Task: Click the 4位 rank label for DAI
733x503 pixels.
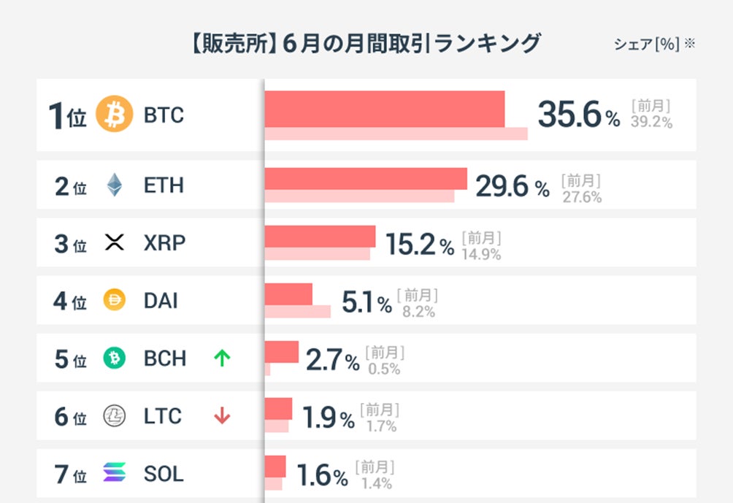Action: 70,301
